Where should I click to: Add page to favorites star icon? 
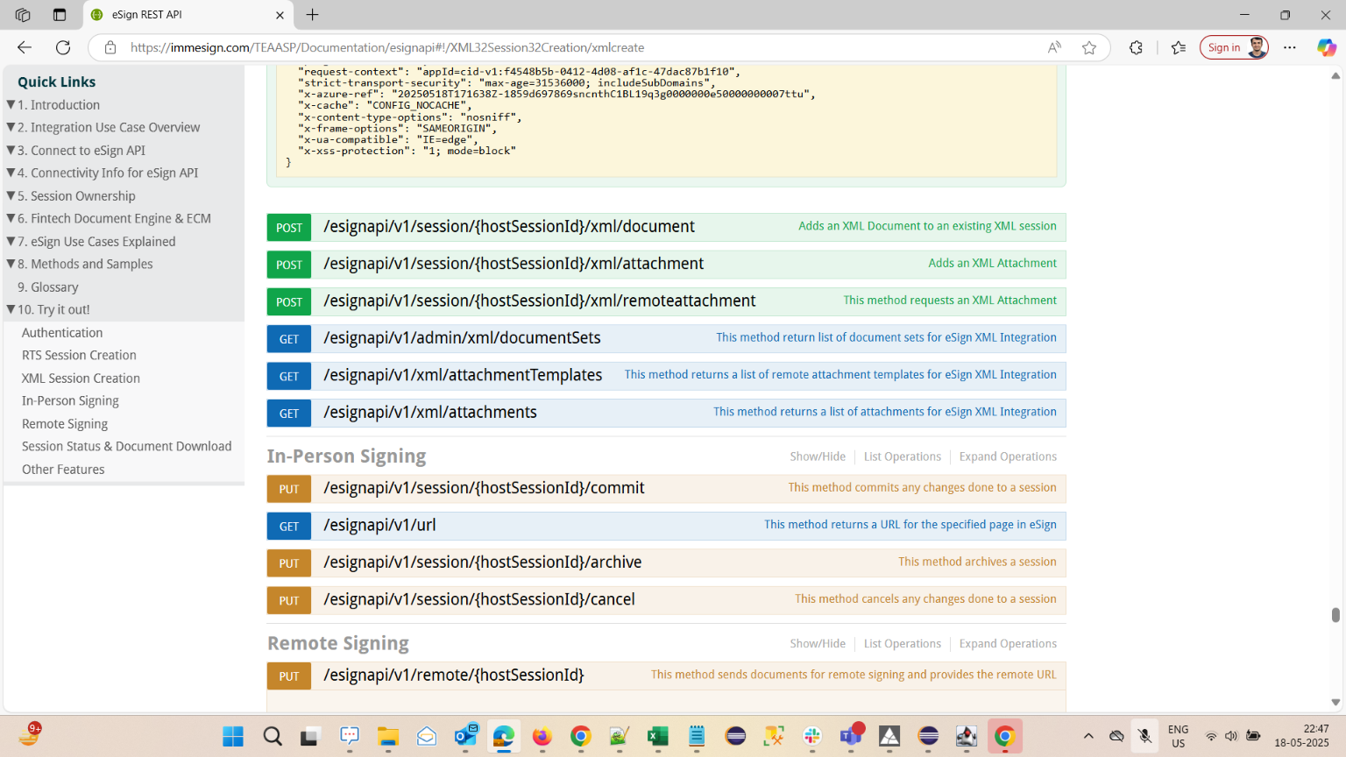click(x=1089, y=47)
